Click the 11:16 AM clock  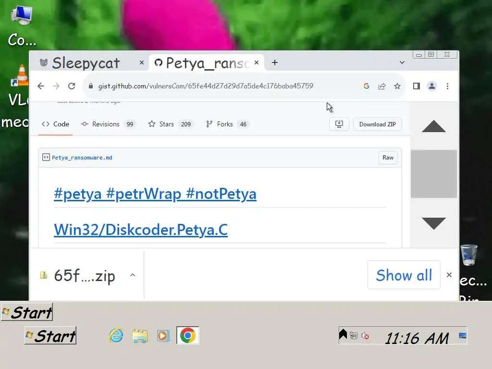417,338
